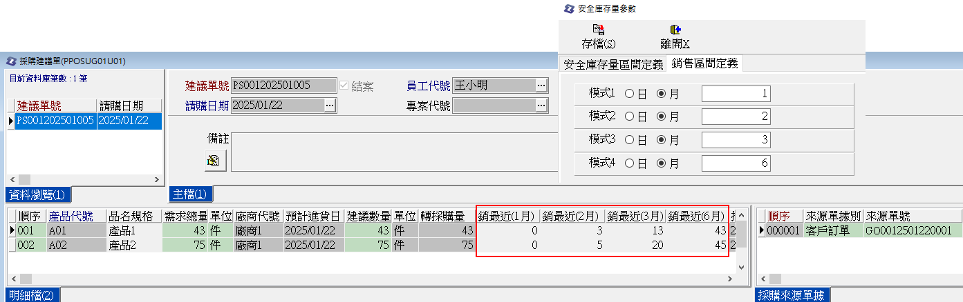Click horizontal scrollbar right arrow of detail grid

click(x=730, y=279)
